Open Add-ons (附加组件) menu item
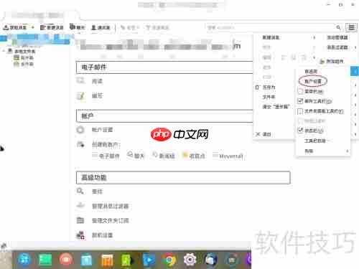 (335, 62)
